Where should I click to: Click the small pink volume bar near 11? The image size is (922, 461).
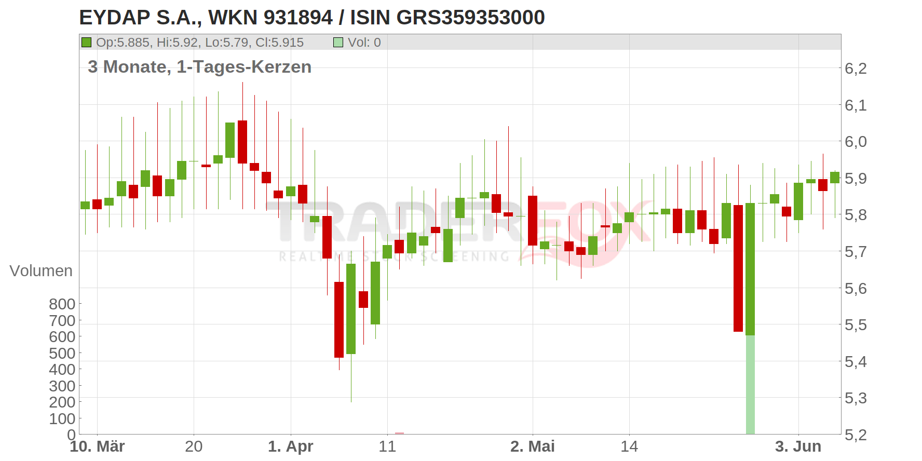point(399,433)
